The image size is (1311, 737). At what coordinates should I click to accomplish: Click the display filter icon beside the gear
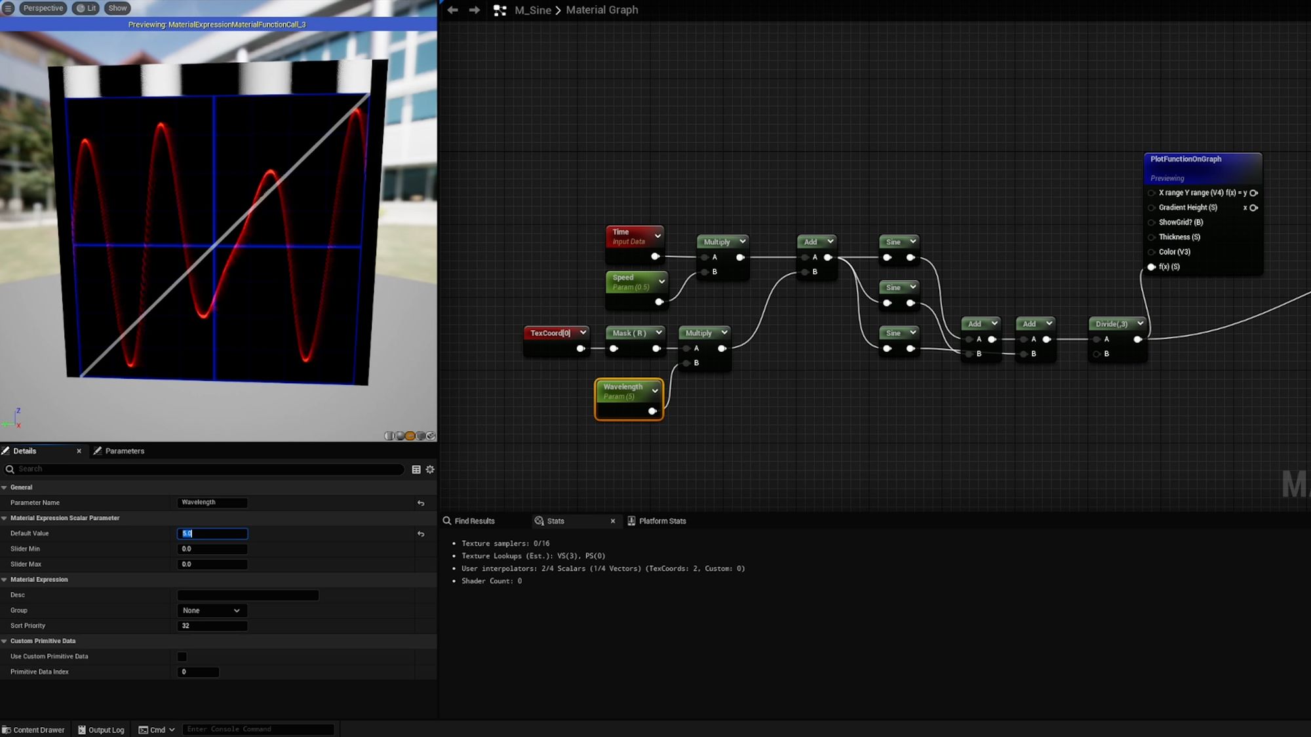coord(415,469)
